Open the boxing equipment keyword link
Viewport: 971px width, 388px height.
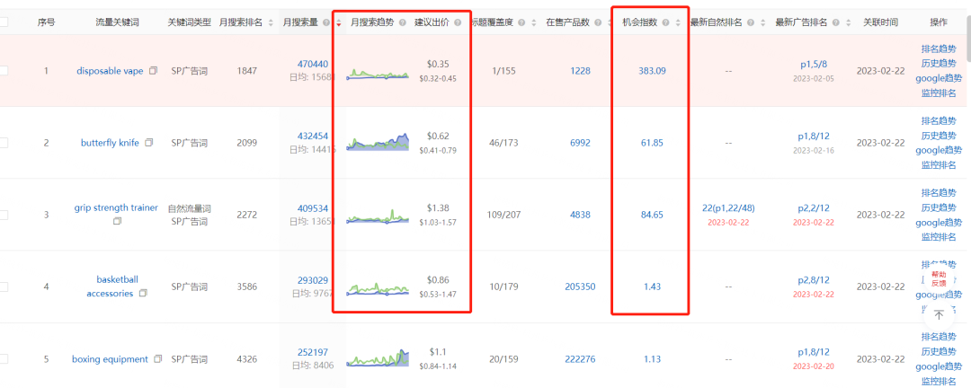[x=110, y=359]
